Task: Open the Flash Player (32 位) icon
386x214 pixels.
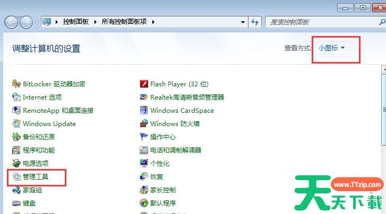Action: (x=144, y=84)
